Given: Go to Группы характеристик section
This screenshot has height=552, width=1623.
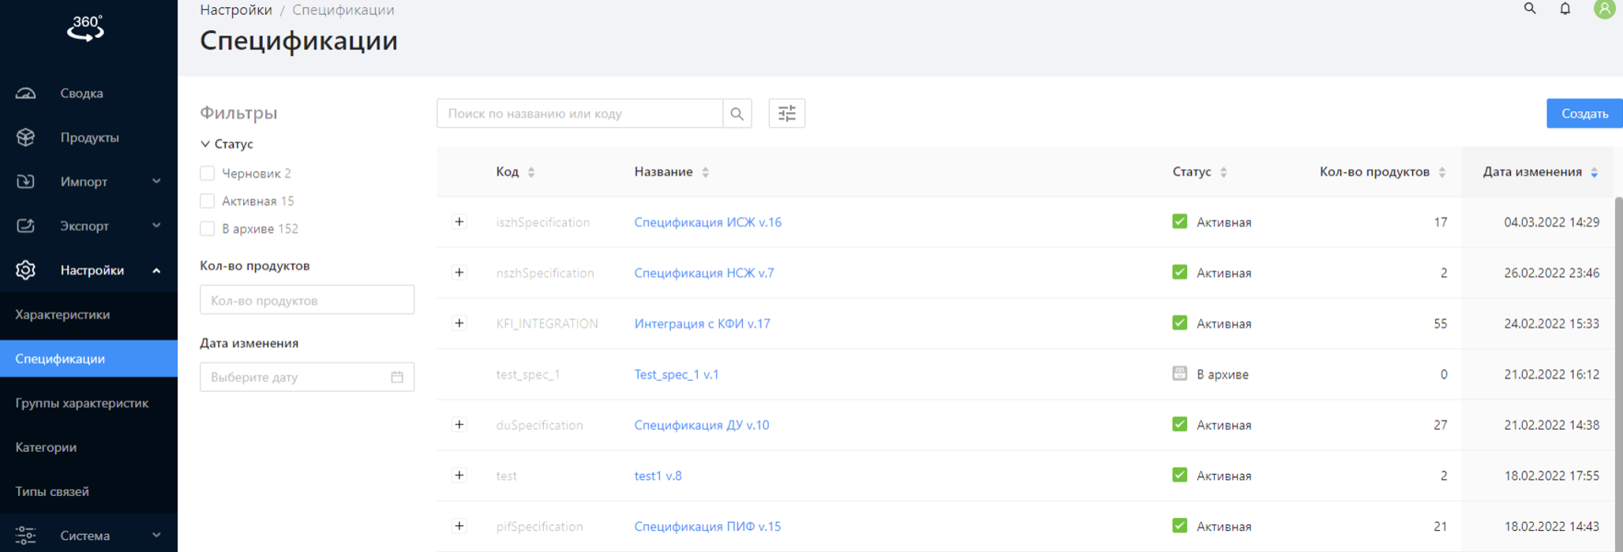Looking at the screenshot, I should [82, 403].
